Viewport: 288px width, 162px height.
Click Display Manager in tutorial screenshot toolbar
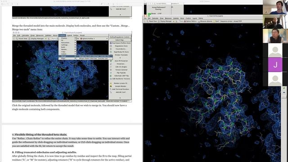pyautogui.click(x=36, y=39)
